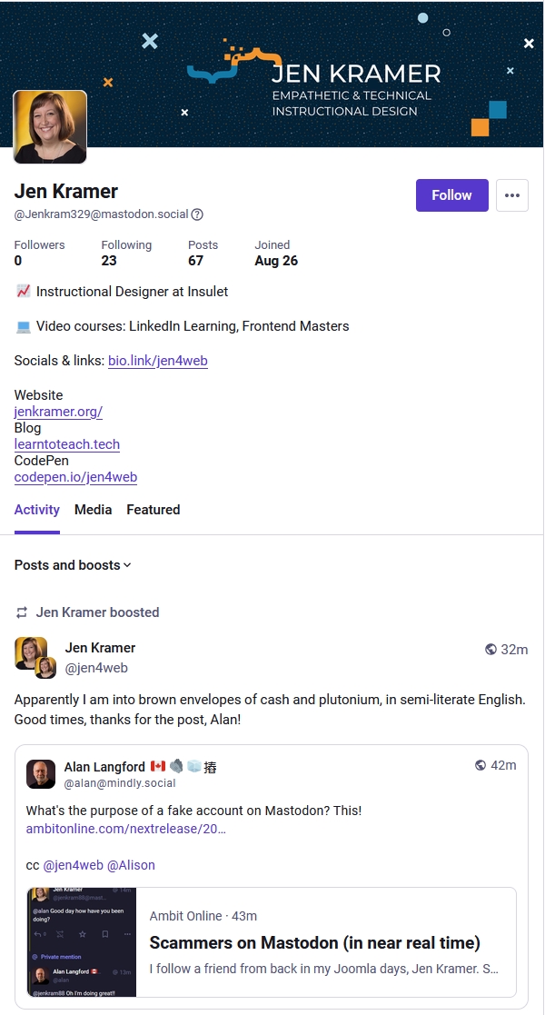Select the Activity tab

(37, 510)
